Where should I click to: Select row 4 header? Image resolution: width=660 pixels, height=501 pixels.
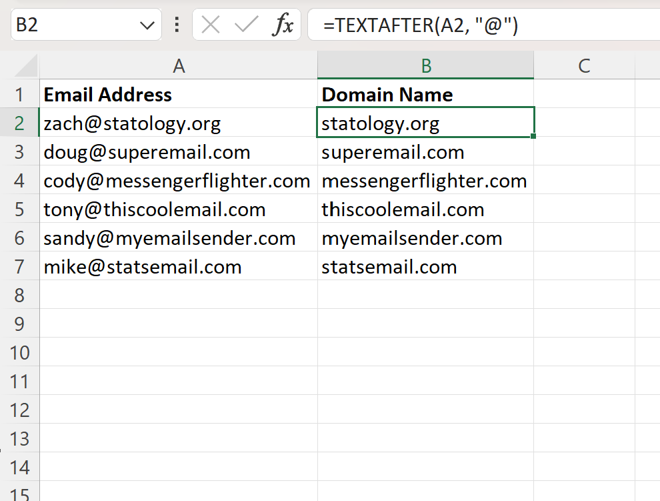coord(19,180)
